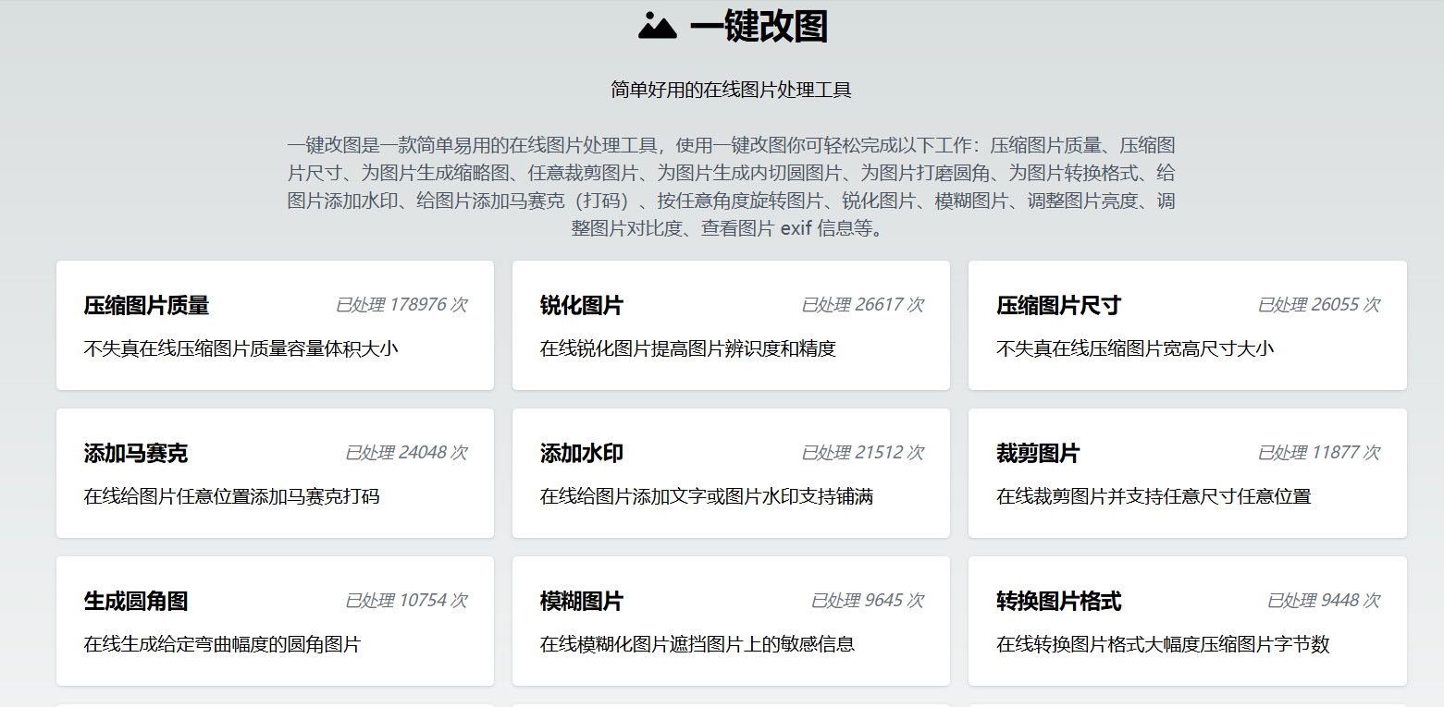This screenshot has width=1444, height=707.
Task: Click description 在线裁剪图片并支持任意尺寸任意位置
Action: coord(1154,496)
